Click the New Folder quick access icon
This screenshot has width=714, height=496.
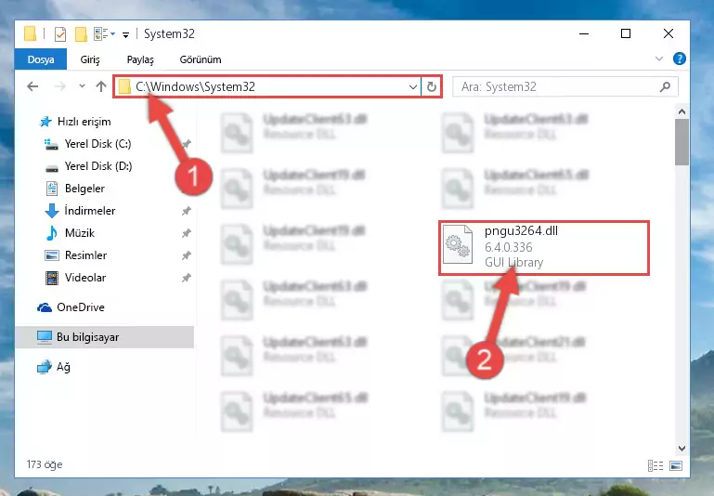81,34
